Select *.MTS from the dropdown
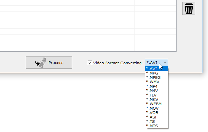Image resolution: width=208 pixels, height=132 pixels. point(157,126)
